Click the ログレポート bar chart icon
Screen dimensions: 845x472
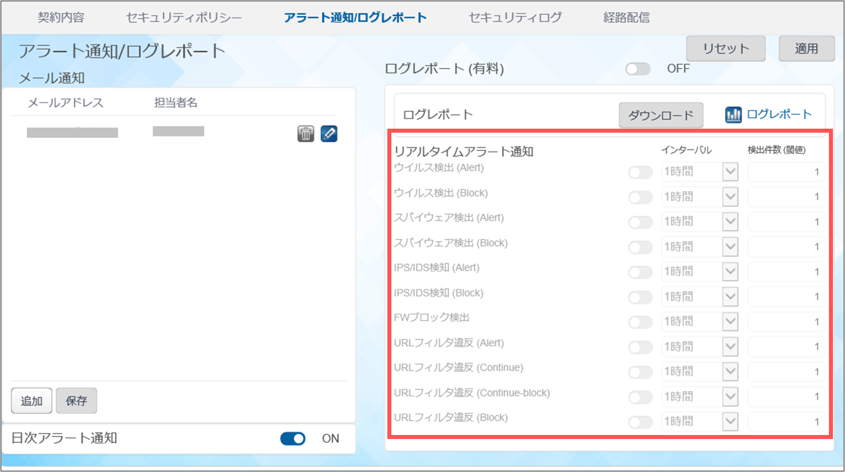733,115
